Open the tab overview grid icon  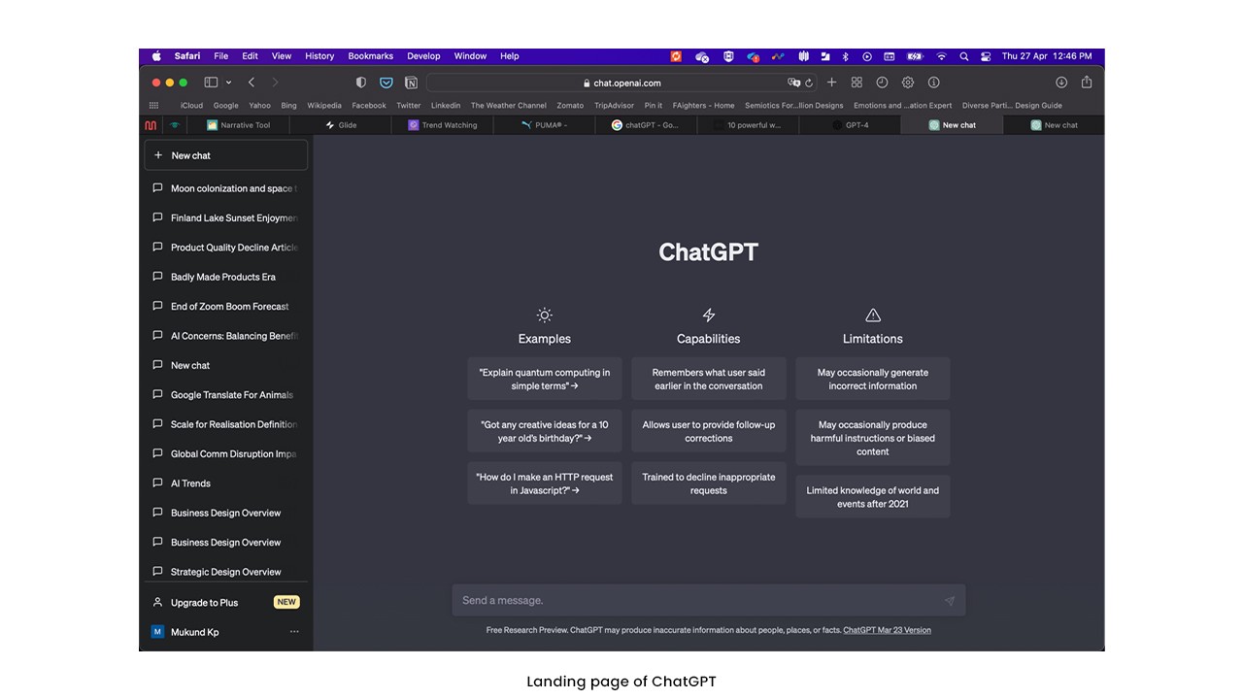pos(857,83)
